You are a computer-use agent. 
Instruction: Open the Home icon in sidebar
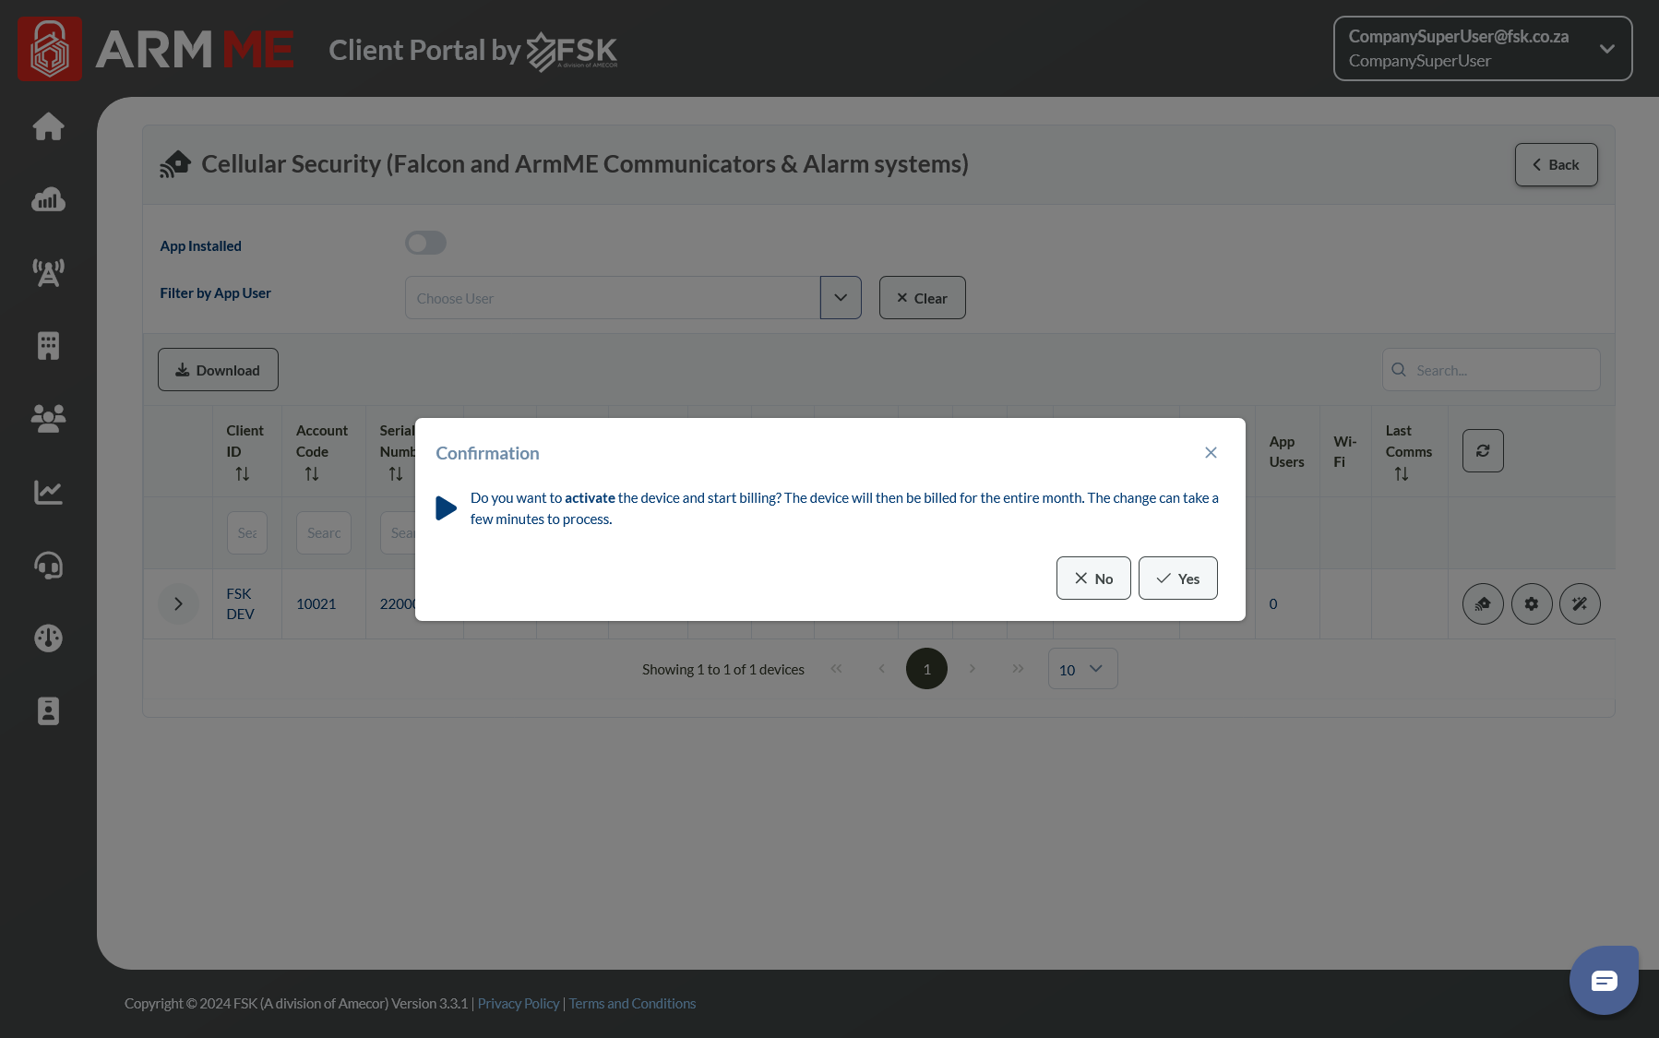pyautogui.click(x=48, y=126)
